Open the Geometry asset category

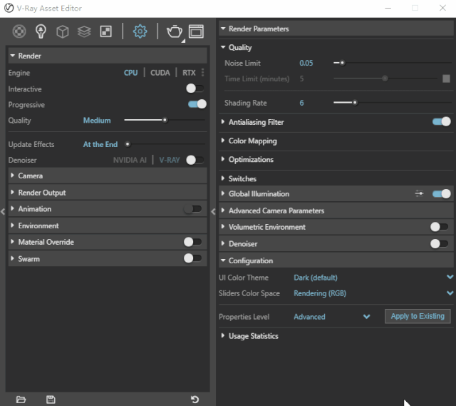tap(63, 31)
